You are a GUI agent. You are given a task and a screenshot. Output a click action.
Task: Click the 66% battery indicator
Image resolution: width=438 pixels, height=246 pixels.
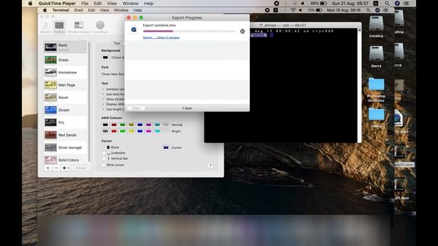[318, 3]
